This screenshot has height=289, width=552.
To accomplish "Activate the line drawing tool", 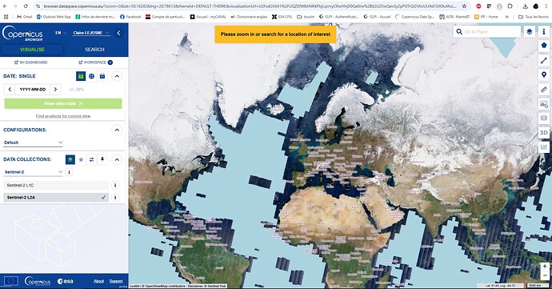I will [x=544, y=60].
